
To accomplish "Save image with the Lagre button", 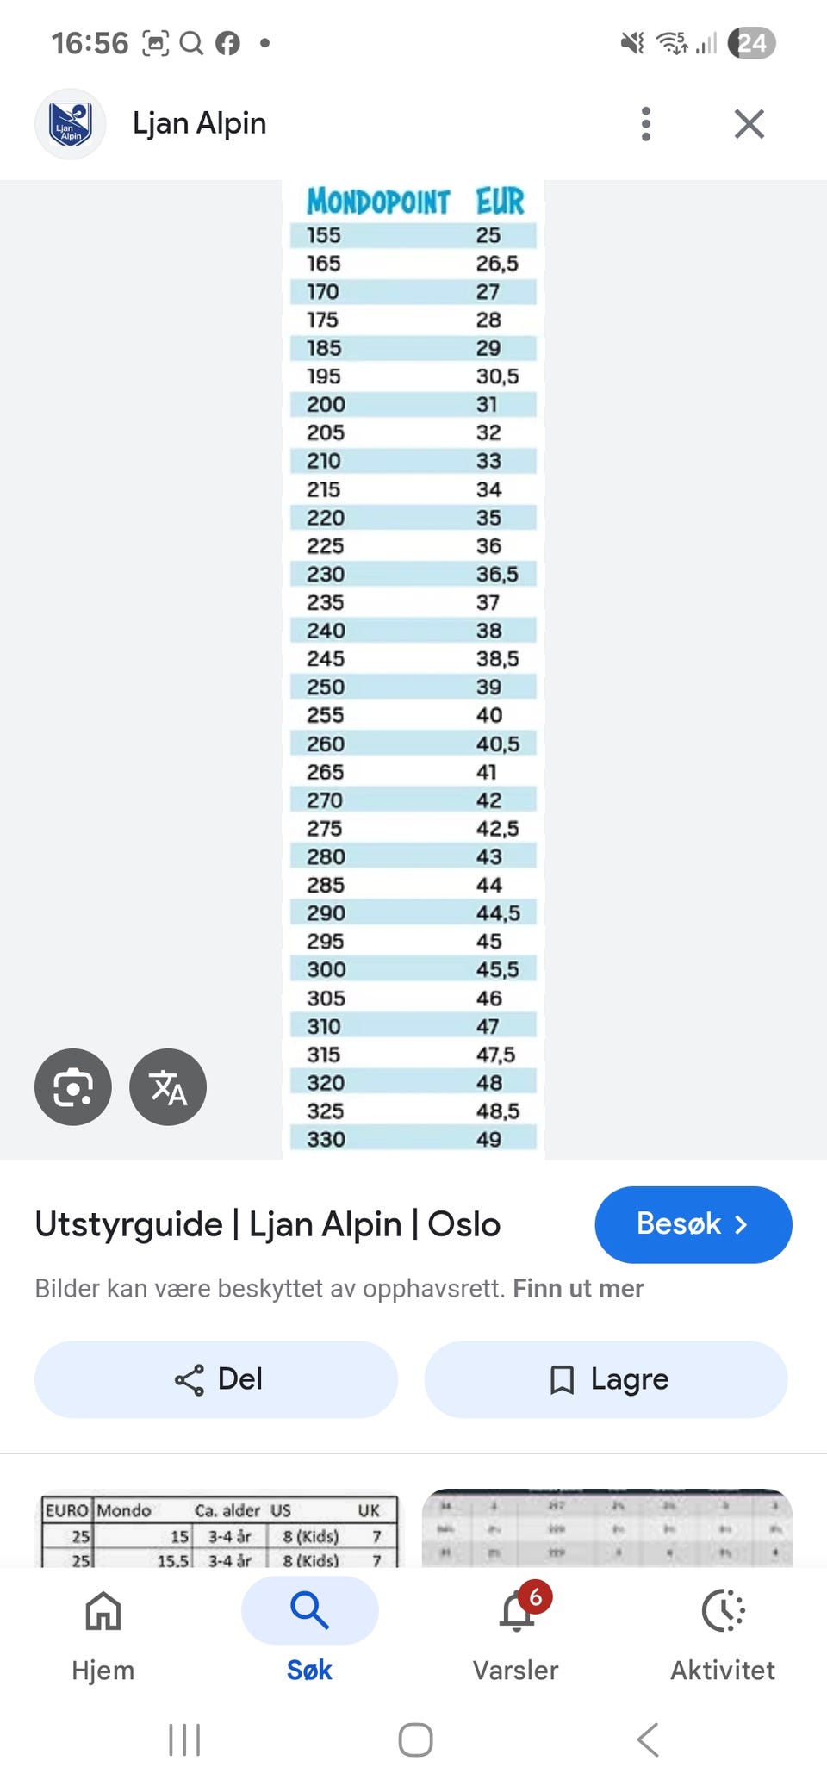I will pos(606,1379).
